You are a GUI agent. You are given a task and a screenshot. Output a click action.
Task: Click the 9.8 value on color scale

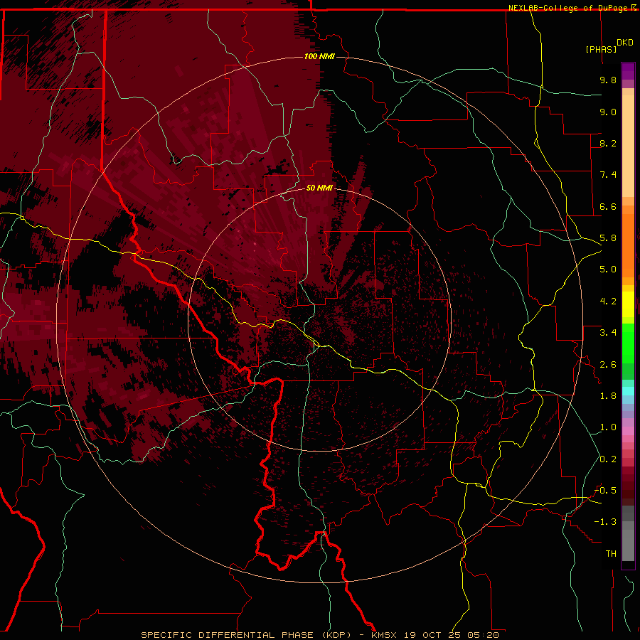click(608, 80)
